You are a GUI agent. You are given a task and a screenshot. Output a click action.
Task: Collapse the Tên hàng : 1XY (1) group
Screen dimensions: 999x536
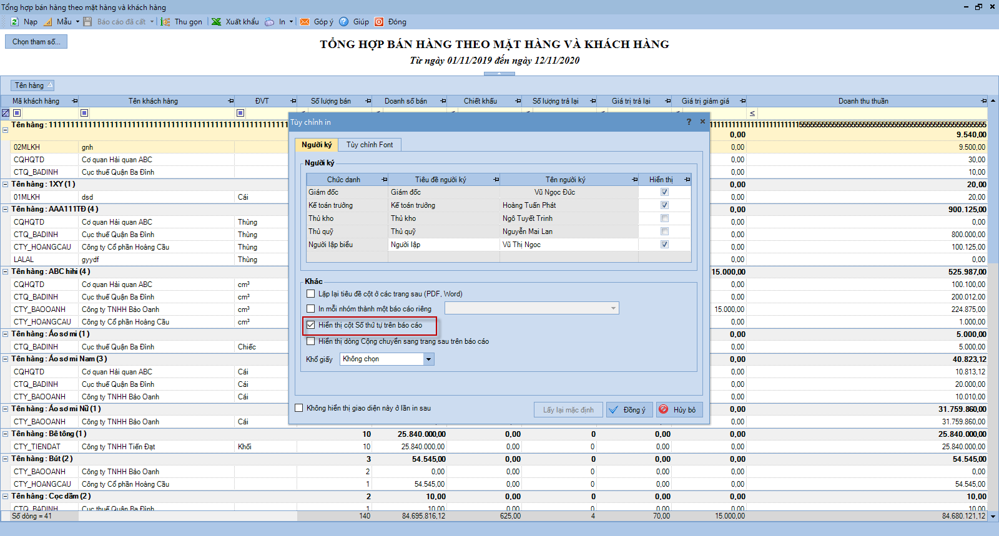5,184
